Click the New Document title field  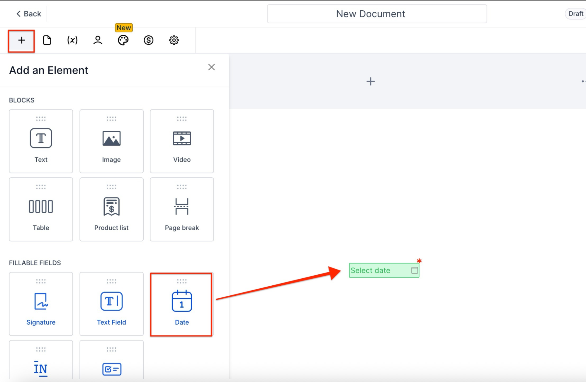pos(377,14)
